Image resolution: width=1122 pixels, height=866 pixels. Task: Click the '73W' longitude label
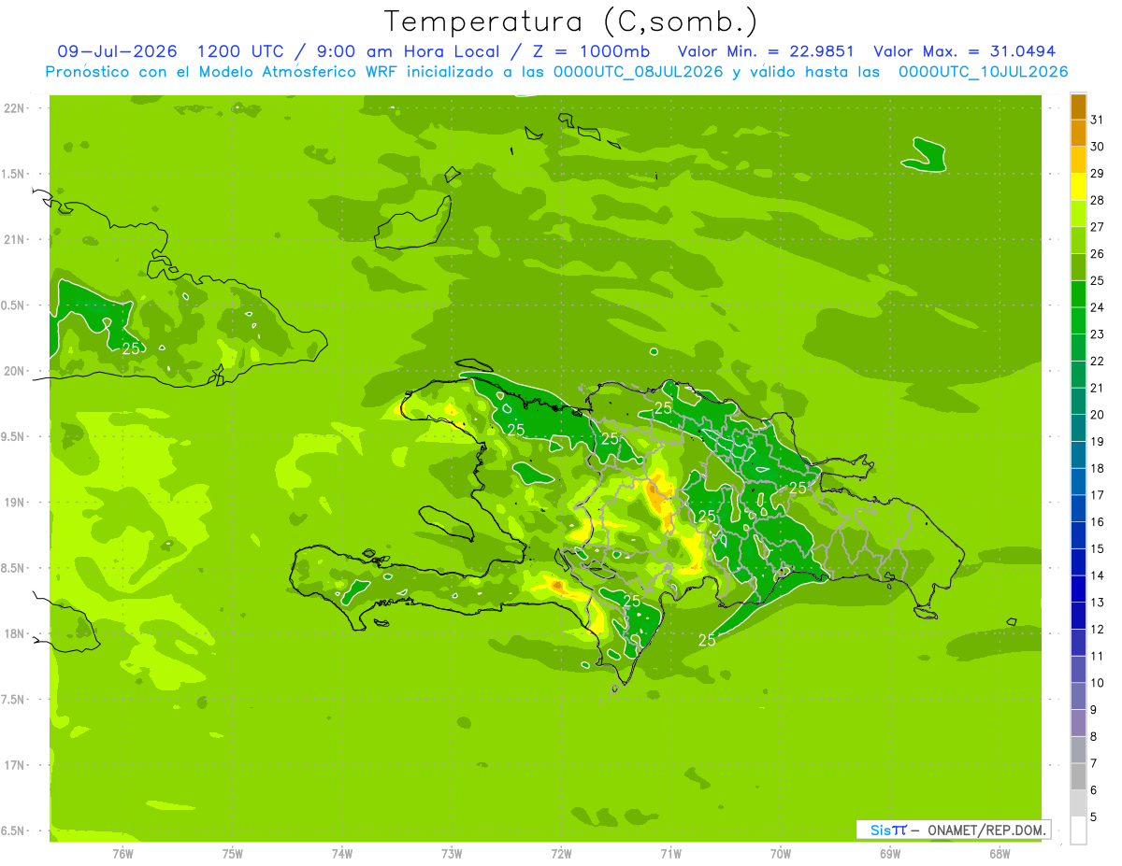(452, 854)
